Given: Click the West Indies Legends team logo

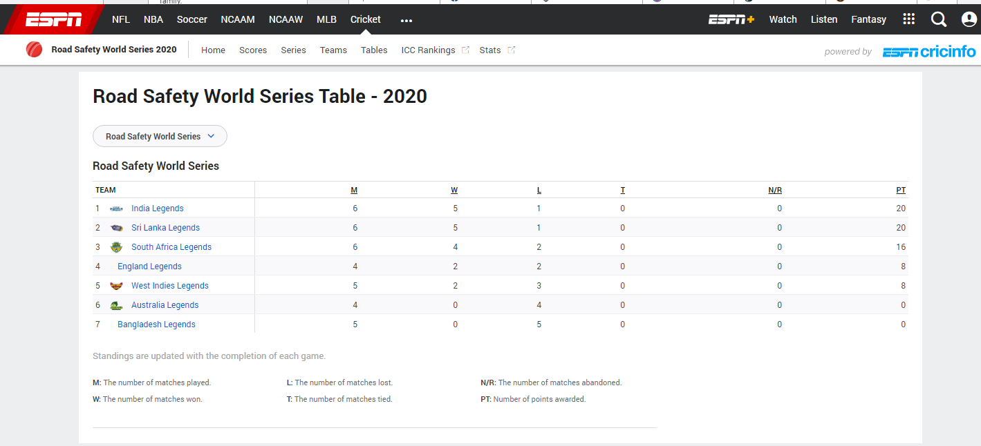Looking at the screenshot, I should coord(116,286).
